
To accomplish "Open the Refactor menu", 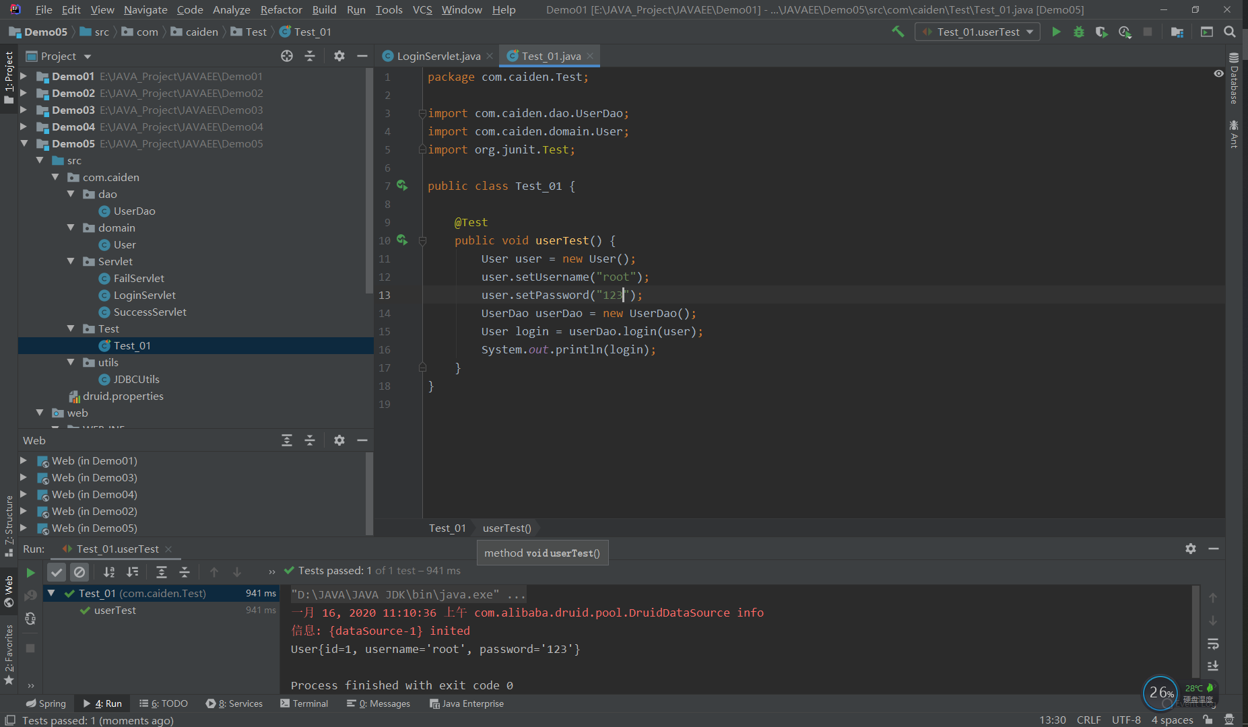I will [x=281, y=9].
